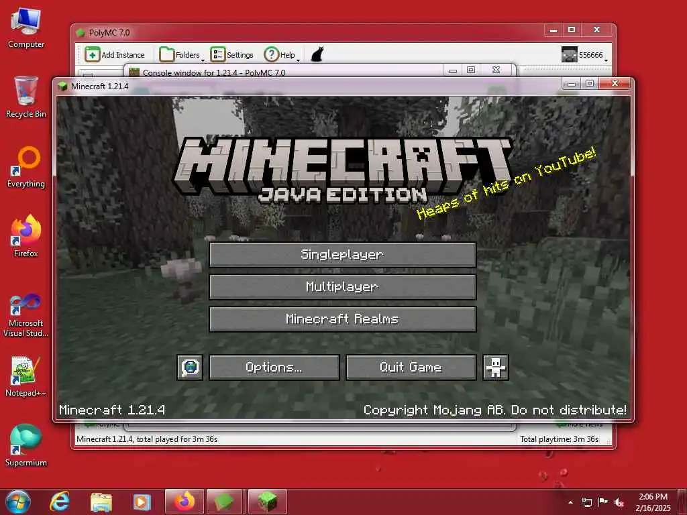Viewport: 687px width, 515px height.
Task: Open the Multiplayer menu
Action: (343, 287)
